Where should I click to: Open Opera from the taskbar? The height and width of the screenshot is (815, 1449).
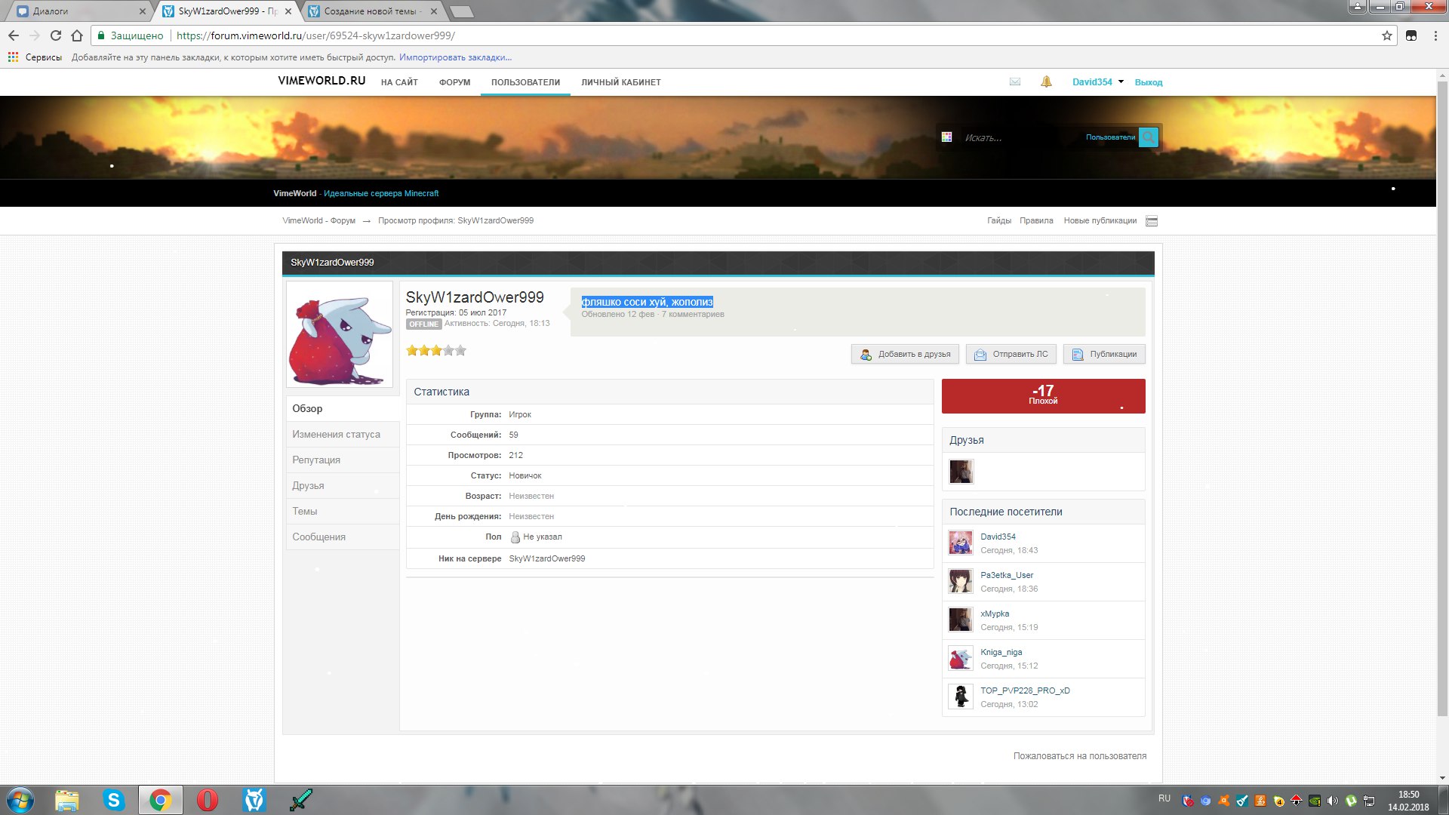[x=208, y=800]
